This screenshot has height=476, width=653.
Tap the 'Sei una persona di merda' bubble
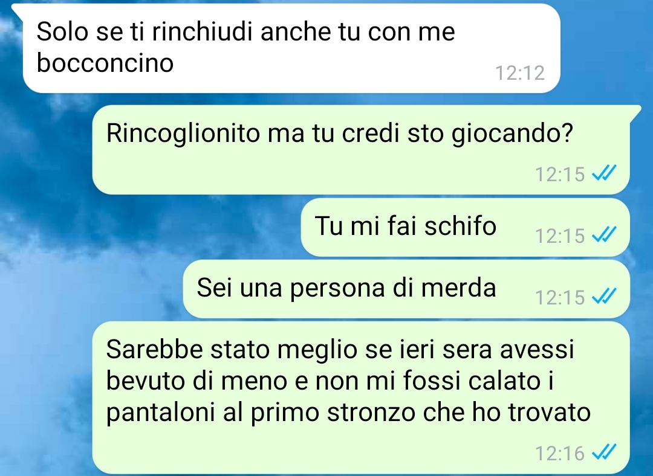click(406, 289)
